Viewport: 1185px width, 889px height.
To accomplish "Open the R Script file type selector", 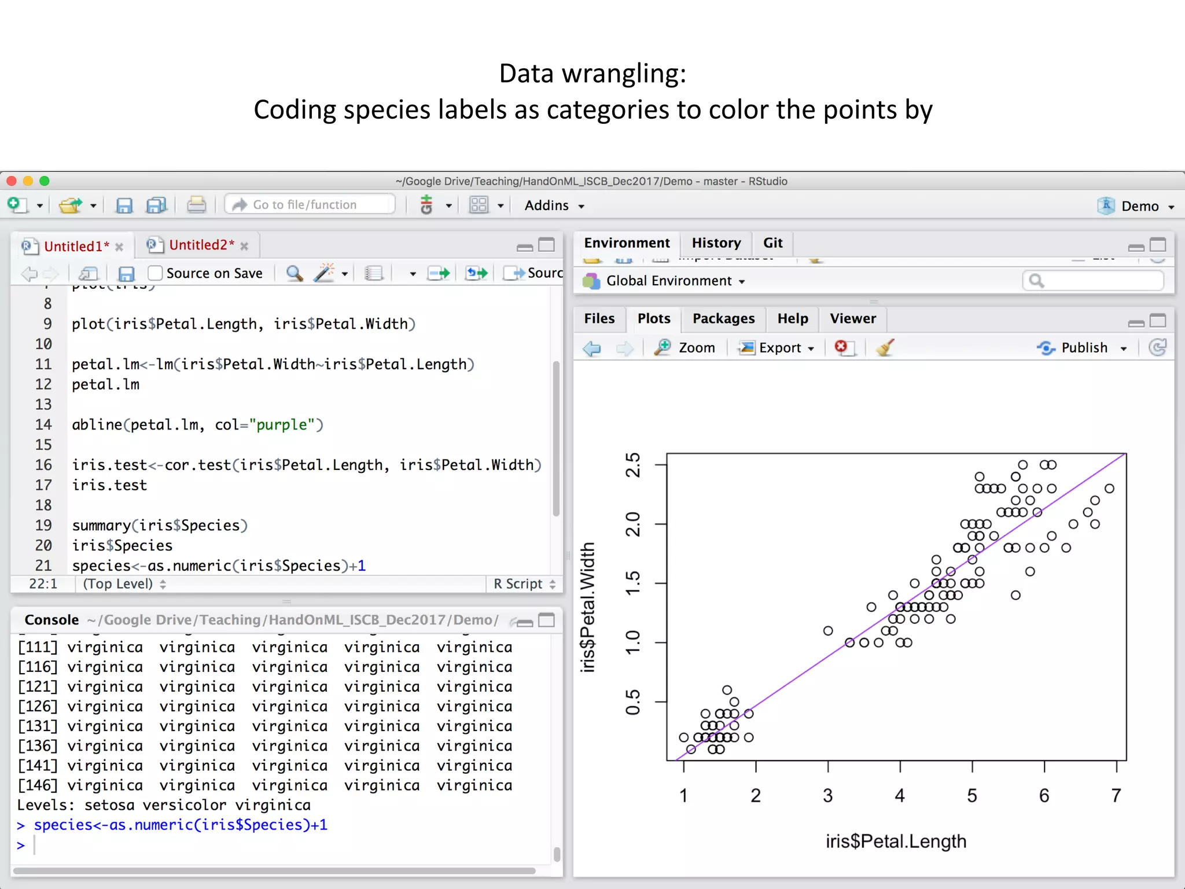I will point(525,584).
